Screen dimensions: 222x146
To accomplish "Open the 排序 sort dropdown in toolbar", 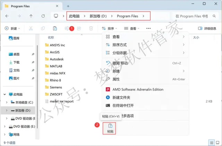I will pos(110,28).
